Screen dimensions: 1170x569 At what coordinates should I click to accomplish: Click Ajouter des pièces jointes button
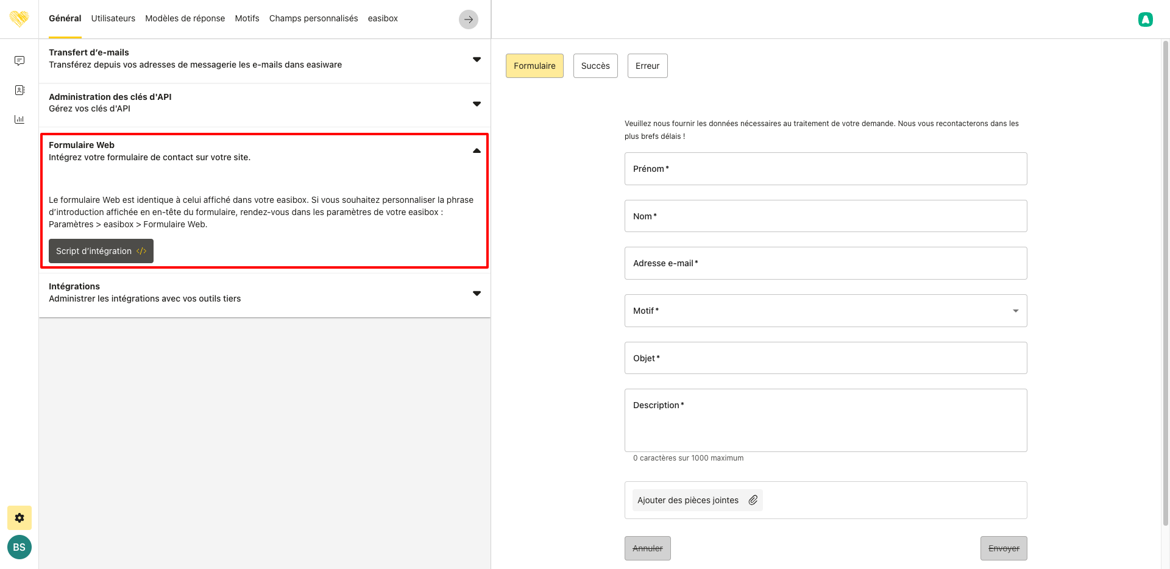click(697, 500)
